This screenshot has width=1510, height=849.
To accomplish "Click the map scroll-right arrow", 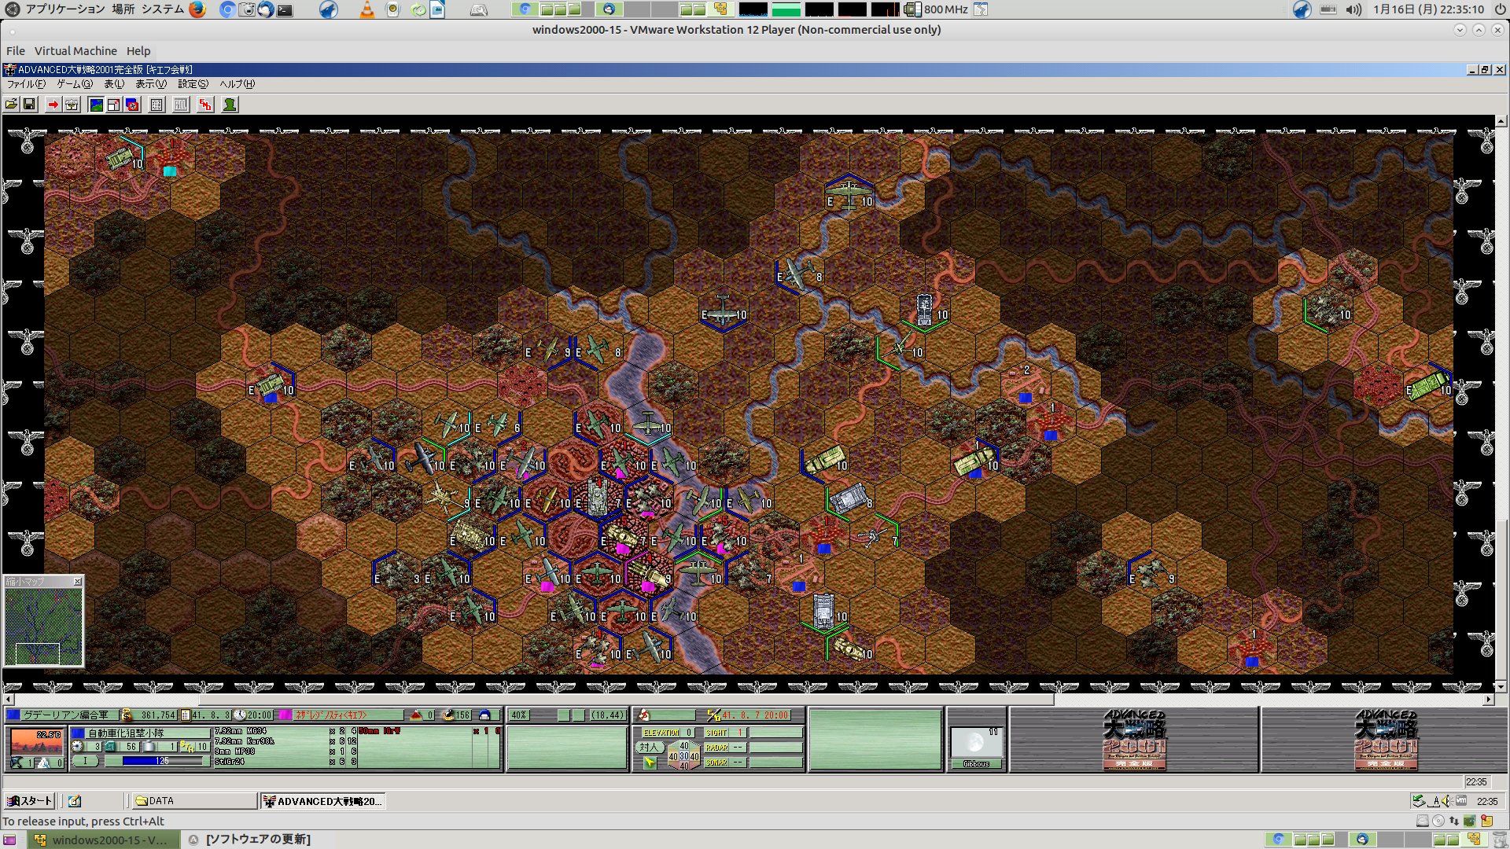I will pos(1488,699).
